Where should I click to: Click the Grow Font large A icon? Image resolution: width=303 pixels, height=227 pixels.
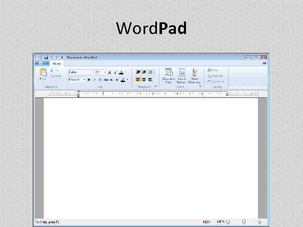109,72
